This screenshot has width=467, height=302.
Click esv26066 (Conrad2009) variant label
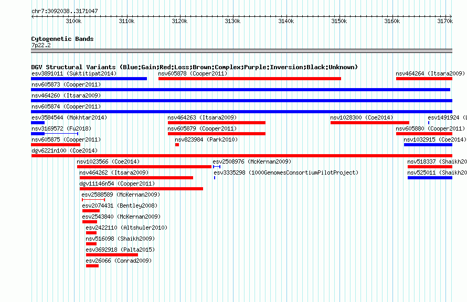click(x=119, y=261)
